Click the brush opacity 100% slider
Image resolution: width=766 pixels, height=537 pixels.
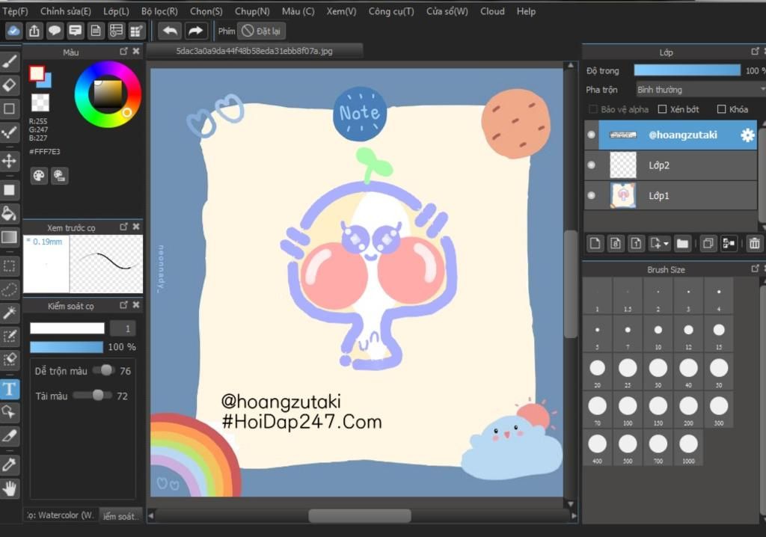[67, 346]
